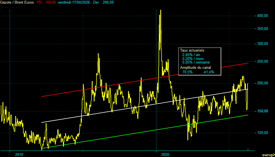
Task: Click the europX logo in the corner
Action: pos(268,155)
